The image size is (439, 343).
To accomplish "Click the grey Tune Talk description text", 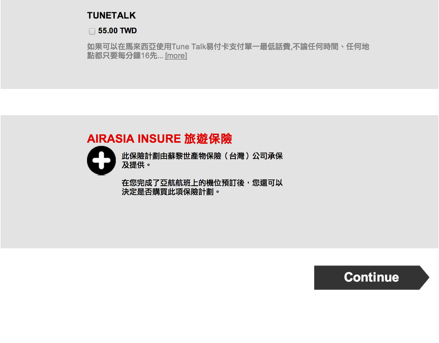I will click(228, 51).
